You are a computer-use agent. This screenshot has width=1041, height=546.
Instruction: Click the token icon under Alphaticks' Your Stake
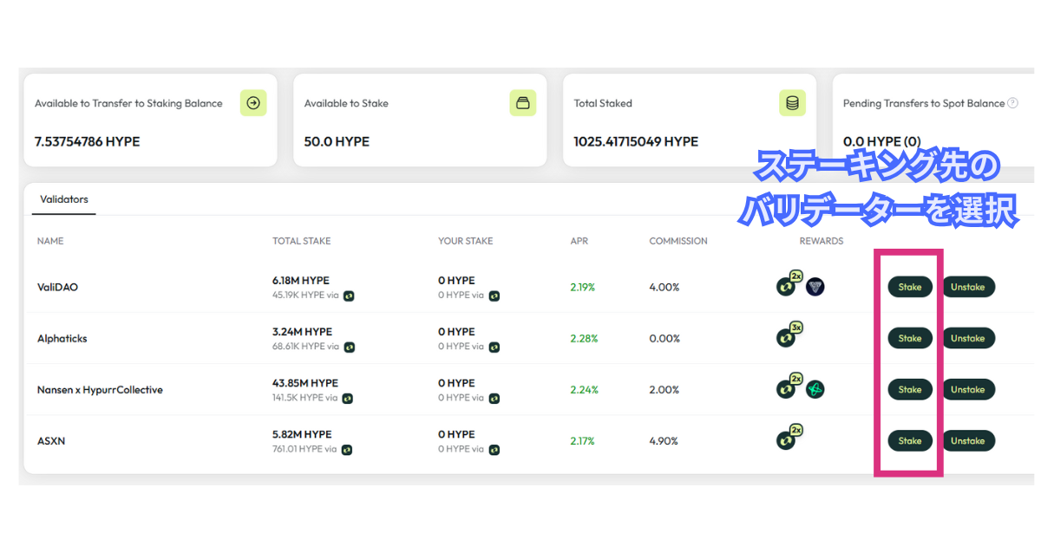[x=494, y=347]
